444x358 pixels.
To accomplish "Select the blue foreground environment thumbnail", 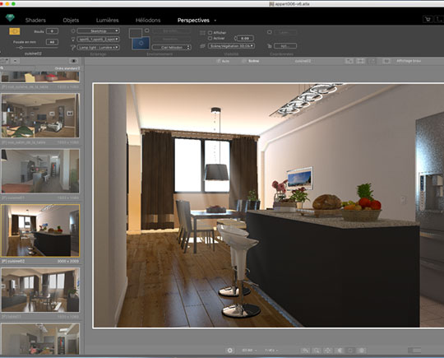I will tap(141, 43).
